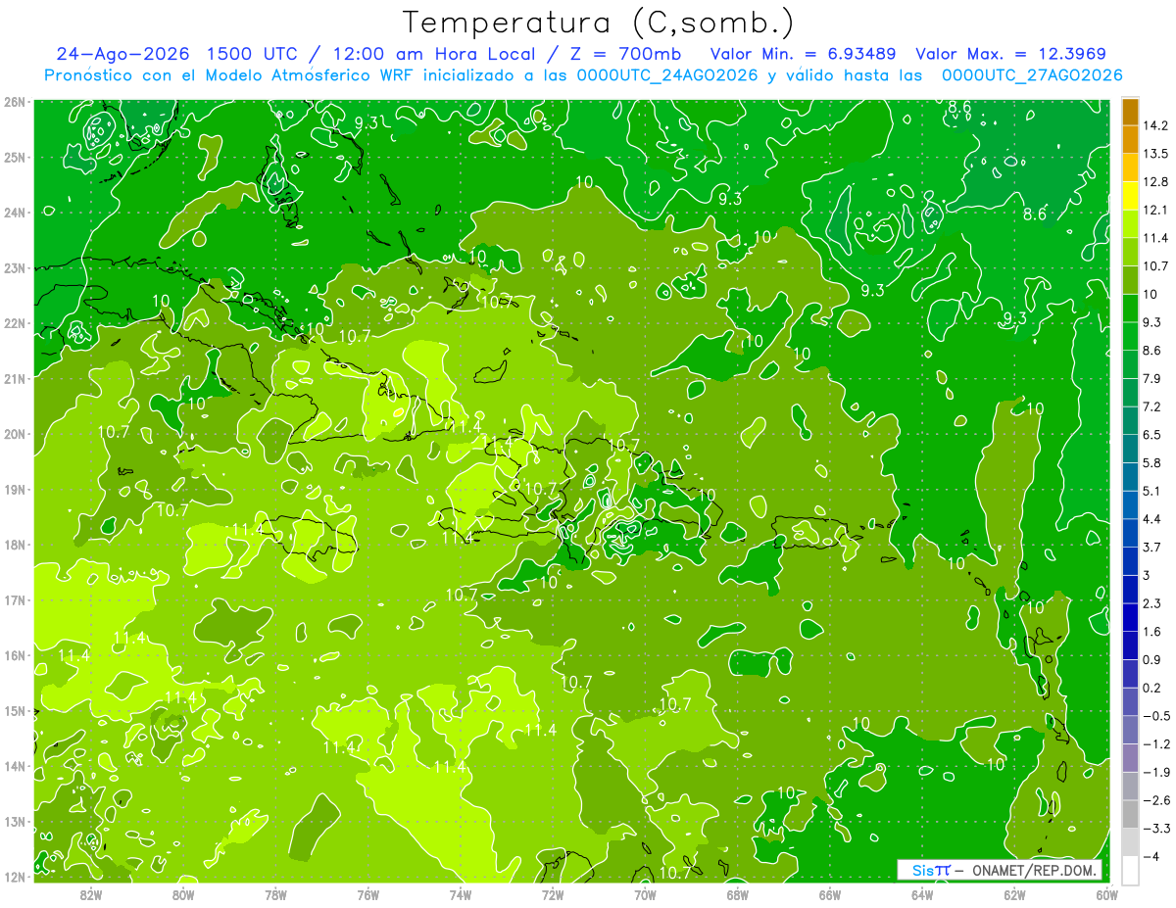Screen dimensions: 1176x908
Task: Click the "ONAMET/REP.DOM." credit label
Action: coord(1035,870)
